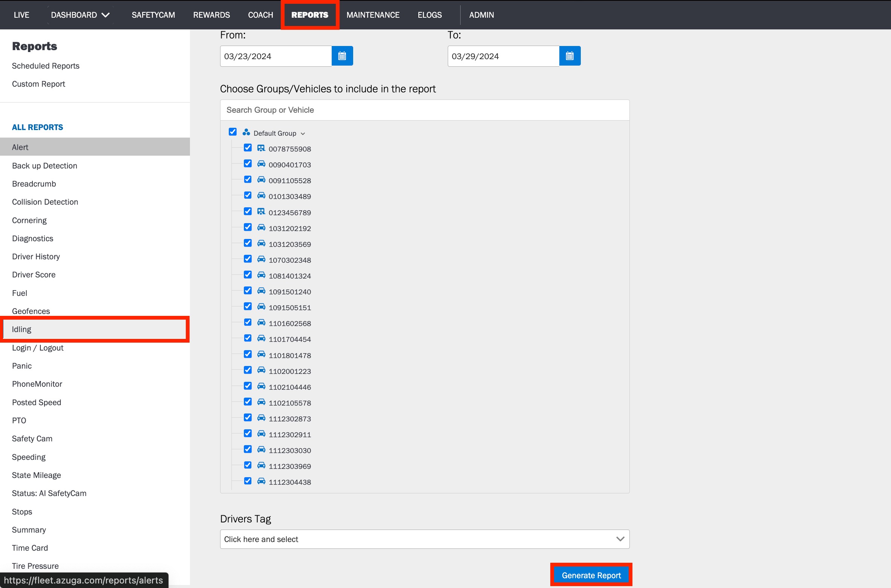Uncheck vehicle 0078755908 checkbox
891x588 pixels.
tap(248, 148)
